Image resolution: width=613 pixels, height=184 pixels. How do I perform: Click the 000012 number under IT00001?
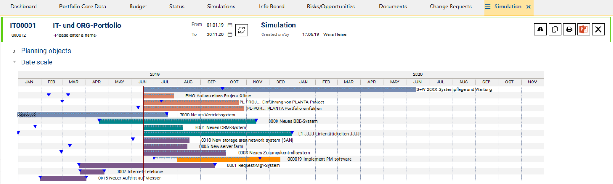click(19, 35)
